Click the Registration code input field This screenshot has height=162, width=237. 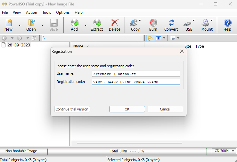coord(136,82)
